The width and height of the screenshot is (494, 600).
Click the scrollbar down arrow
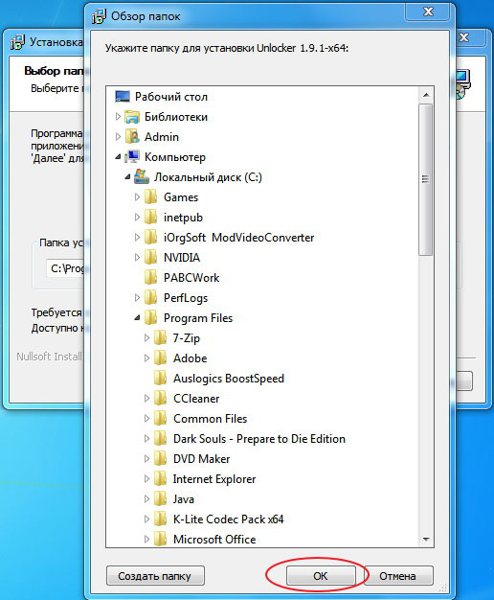click(x=426, y=540)
